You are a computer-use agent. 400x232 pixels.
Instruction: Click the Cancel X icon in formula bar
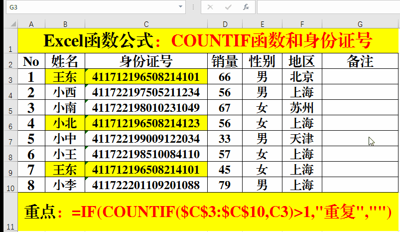pyautogui.click(x=210, y=7)
